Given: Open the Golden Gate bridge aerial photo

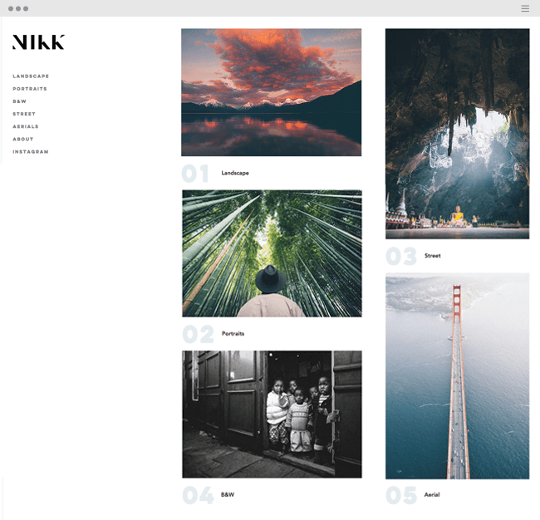Looking at the screenshot, I should coord(458,376).
